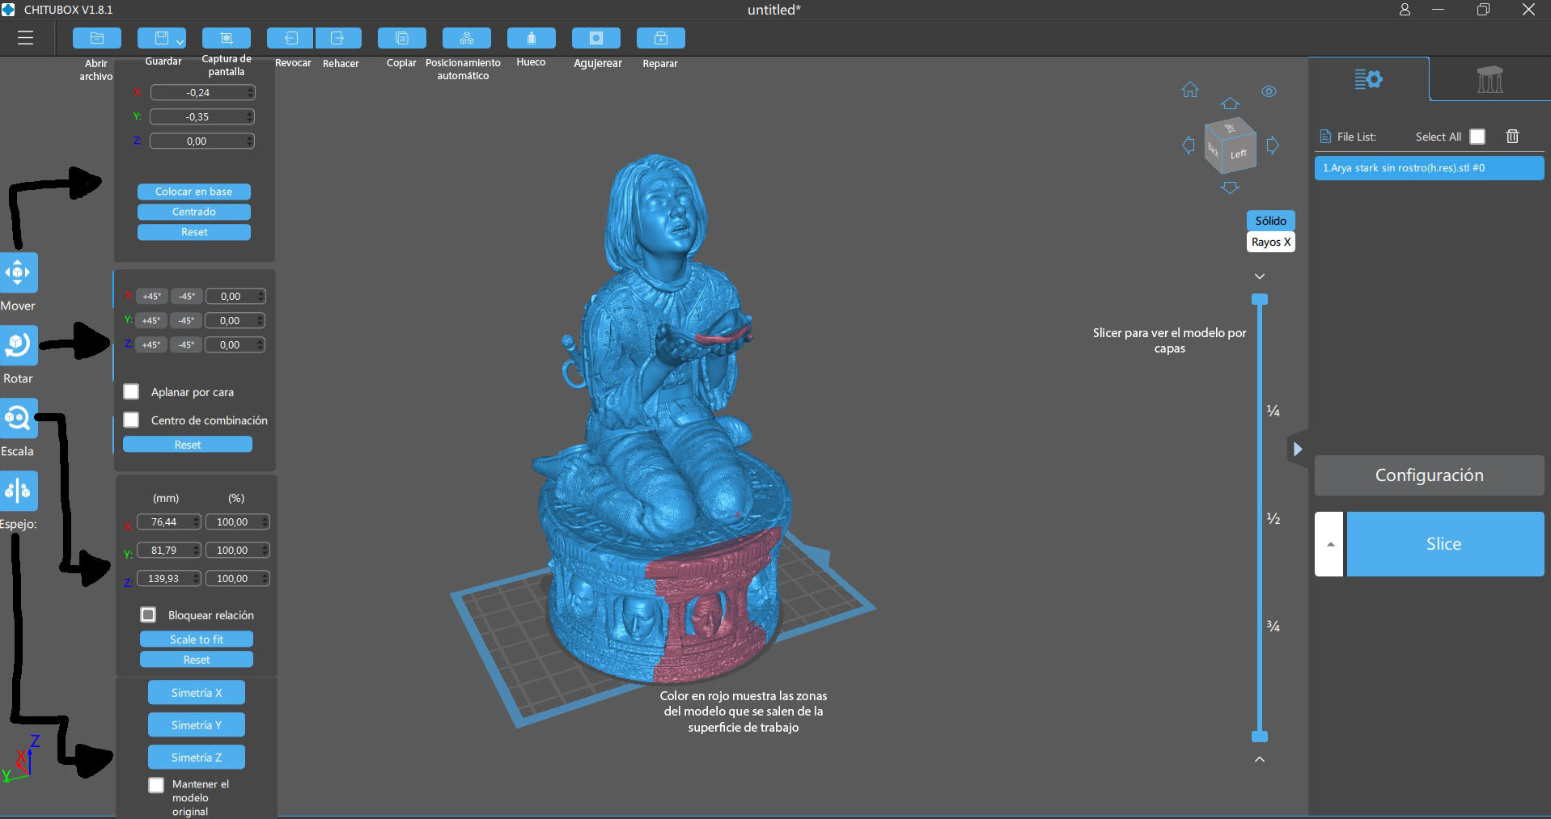The width and height of the screenshot is (1551, 819).
Task: Take a screenshot with Captura de pantalla
Action: (x=227, y=38)
